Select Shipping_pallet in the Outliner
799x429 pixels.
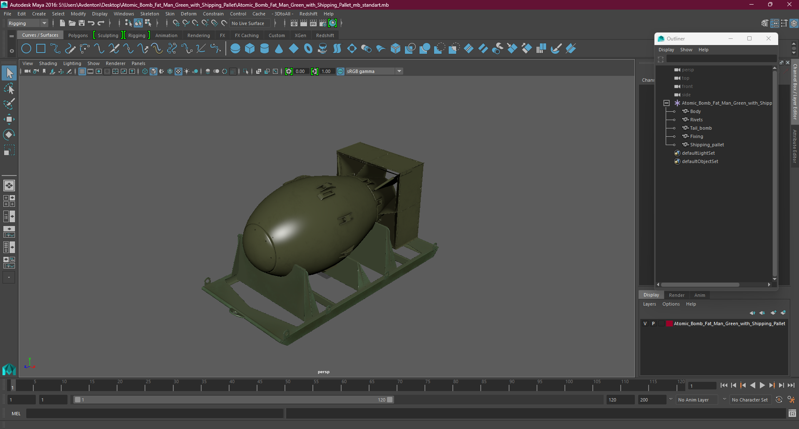pos(707,145)
